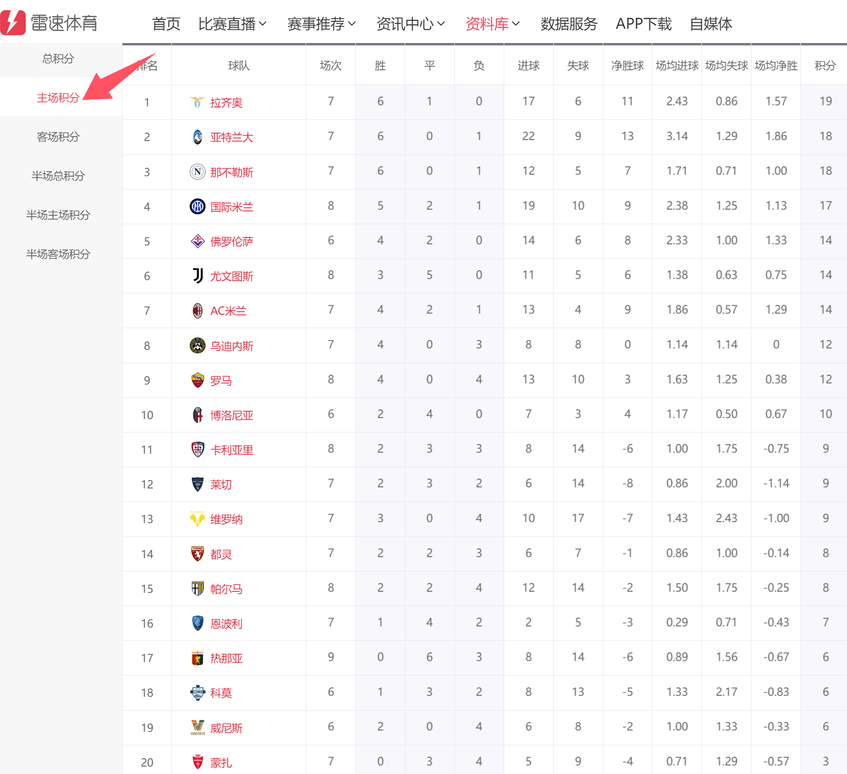Click the 拉齐奥 team crest icon
Screen dimensions: 847x774
coord(198,102)
